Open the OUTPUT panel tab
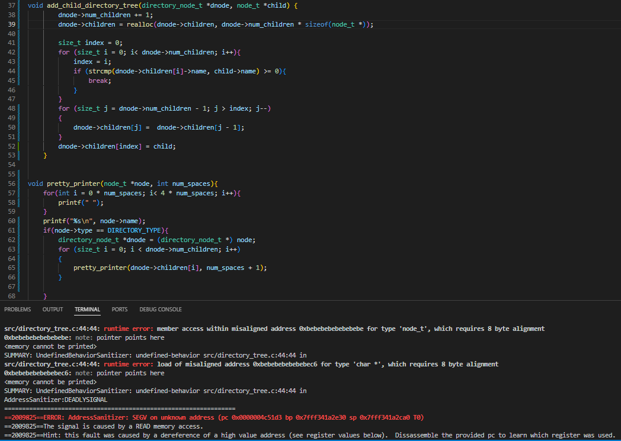The height and width of the screenshot is (441, 621). [53, 310]
